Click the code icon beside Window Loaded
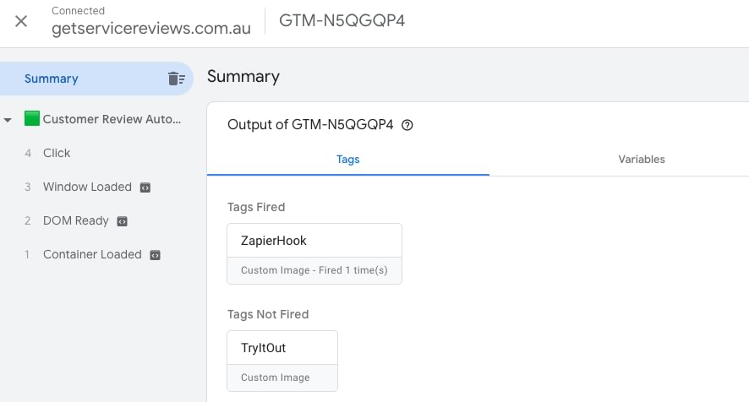 145,187
